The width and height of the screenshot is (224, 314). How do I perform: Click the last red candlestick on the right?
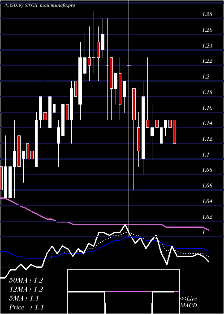[174, 131]
